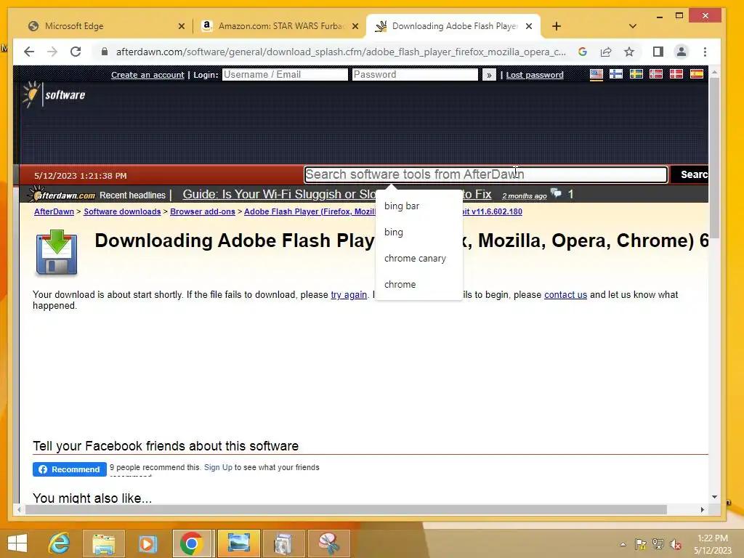The height and width of the screenshot is (558, 744).
Task: Open Windows Start button
Action: pos(17,543)
